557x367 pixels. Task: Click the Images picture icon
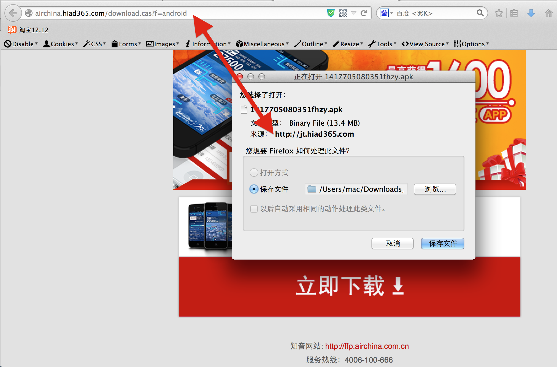(x=150, y=44)
